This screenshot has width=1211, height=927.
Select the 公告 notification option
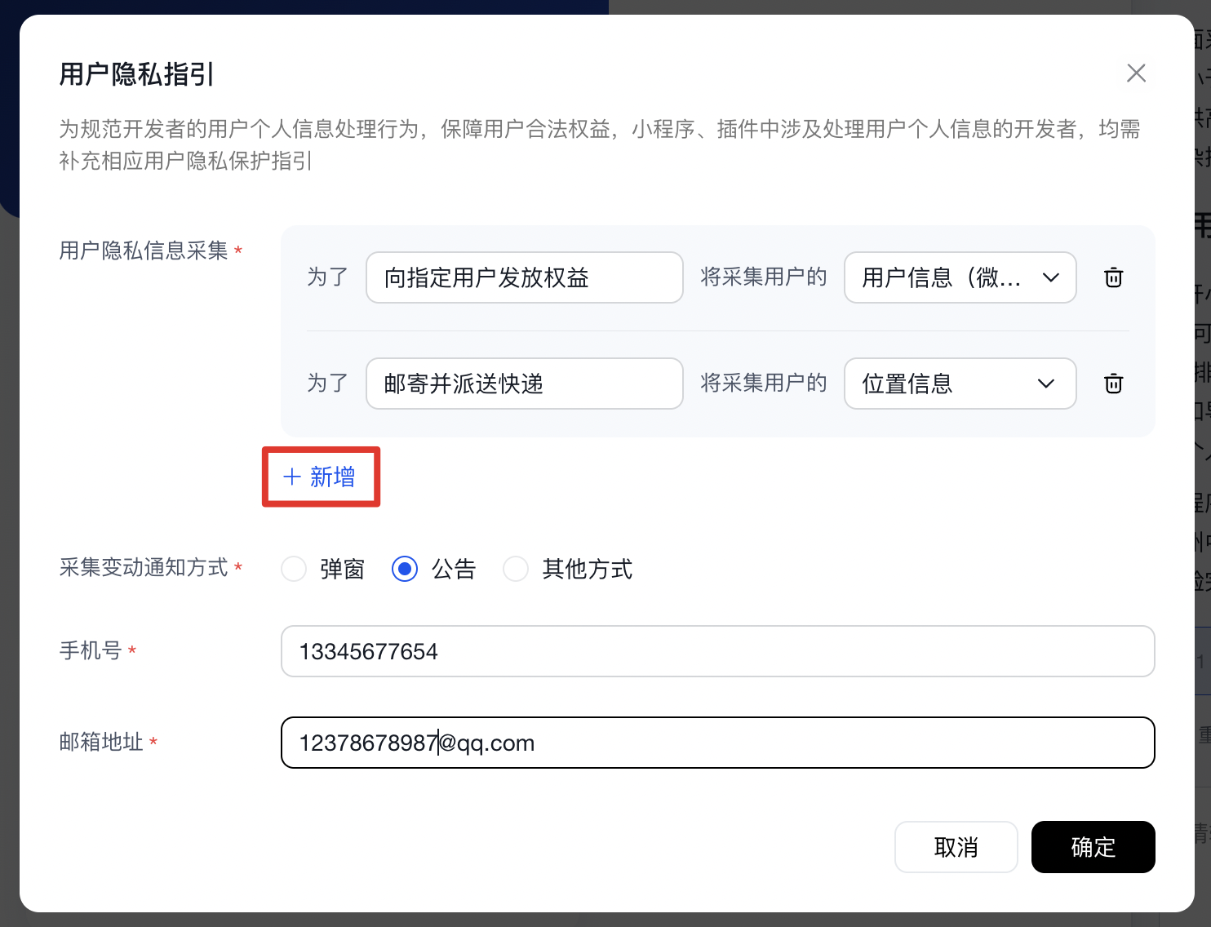(405, 569)
